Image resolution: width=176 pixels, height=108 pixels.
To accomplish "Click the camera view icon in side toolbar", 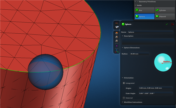I will pos(117,27).
